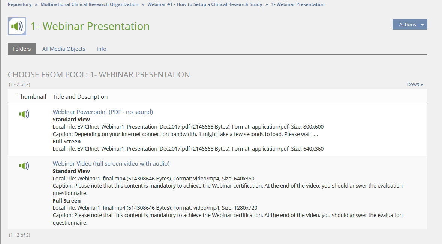This screenshot has height=244, width=442.
Task: Open the Info tab
Action: 102,49
